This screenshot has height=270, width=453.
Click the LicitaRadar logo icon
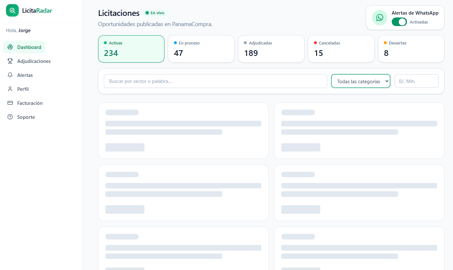click(x=12, y=10)
